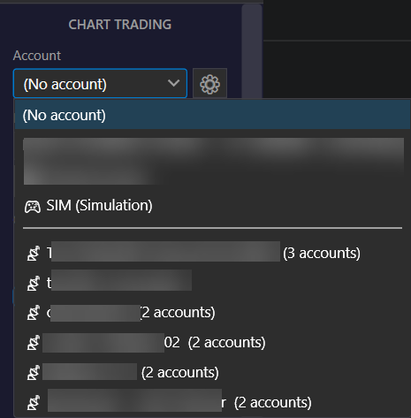Select the connection with (3 accounts)
Image resolution: width=411 pixels, height=418 pixels.
tap(213, 253)
